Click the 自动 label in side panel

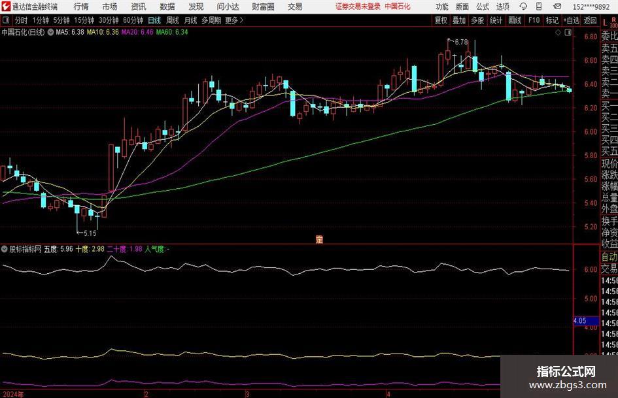pos(609,257)
